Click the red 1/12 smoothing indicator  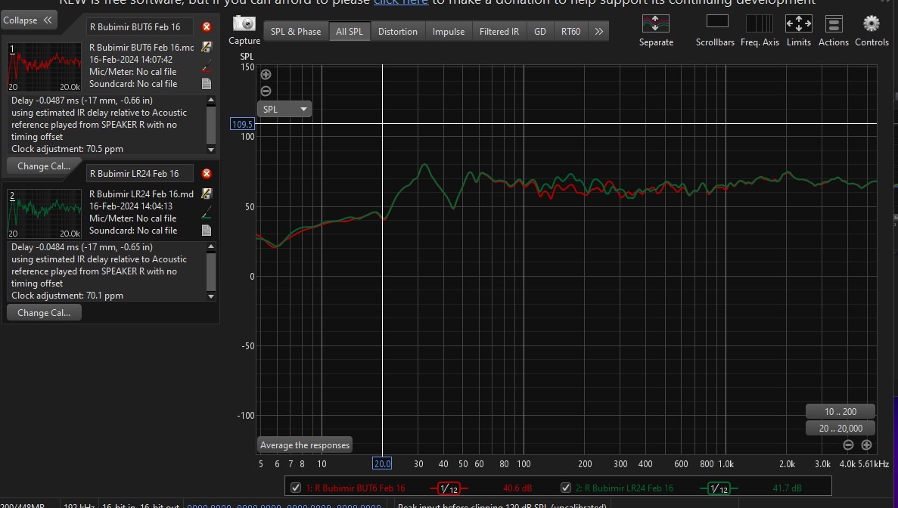[x=449, y=488]
